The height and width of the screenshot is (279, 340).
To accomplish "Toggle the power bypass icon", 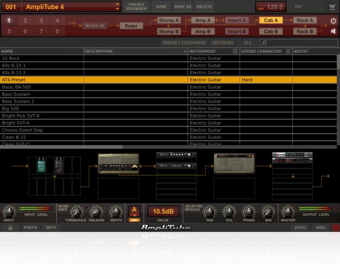I will pyautogui.click(x=333, y=20).
